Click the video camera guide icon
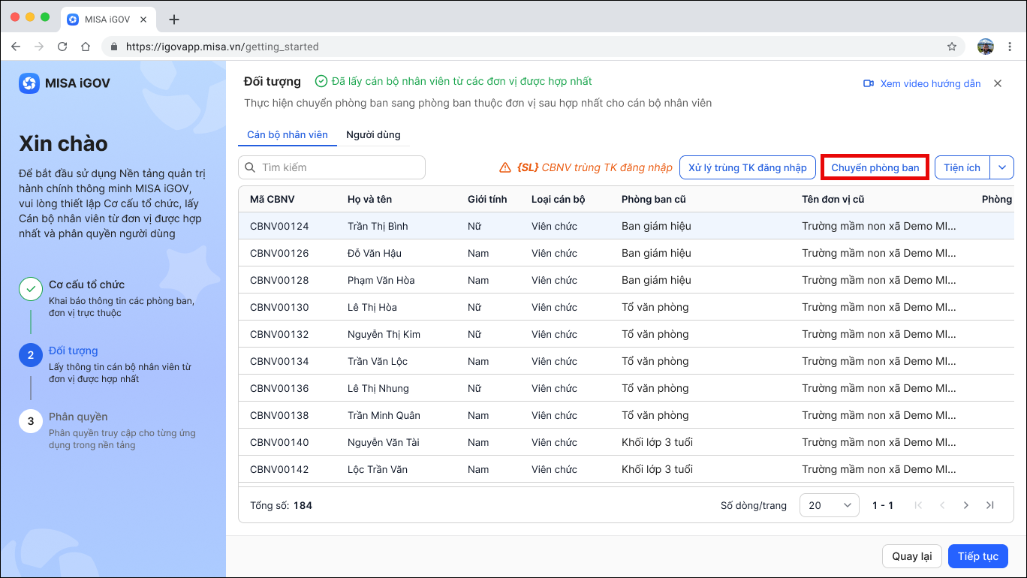The image size is (1027, 578). (869, 83)
